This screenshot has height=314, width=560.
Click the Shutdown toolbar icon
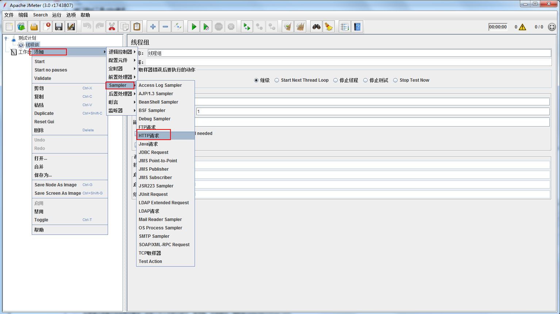click(x=231, y=27)
